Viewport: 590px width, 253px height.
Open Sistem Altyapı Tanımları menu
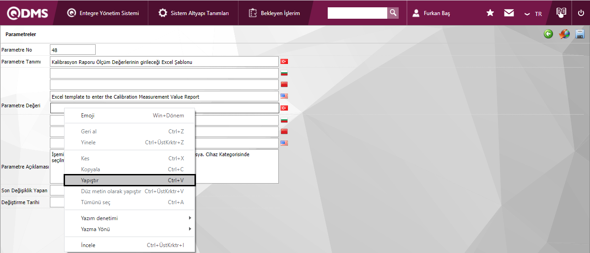click(x=194, y=13)
